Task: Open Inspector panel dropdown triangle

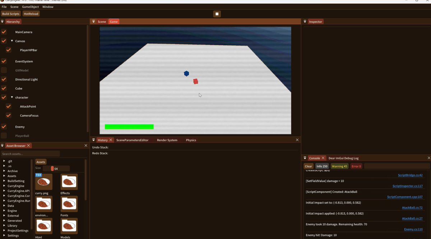Action: pos(305,21)
